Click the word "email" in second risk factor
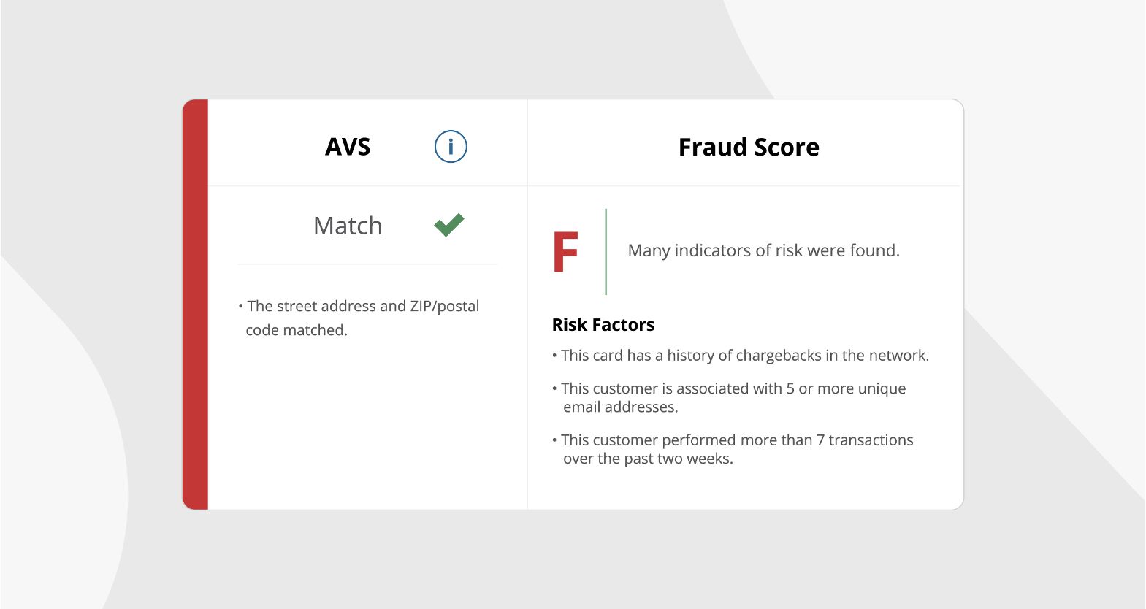The image size is (1146, 609). [582, 407]
